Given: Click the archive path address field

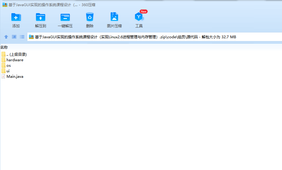Looking at the screenshot, I should (154, 37).
